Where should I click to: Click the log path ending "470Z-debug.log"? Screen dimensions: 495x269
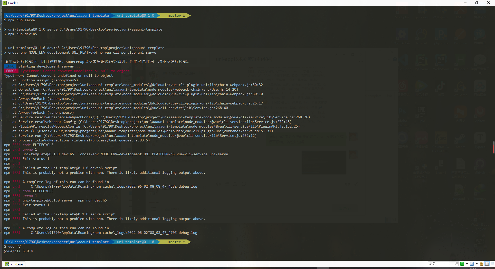(114, 233)
